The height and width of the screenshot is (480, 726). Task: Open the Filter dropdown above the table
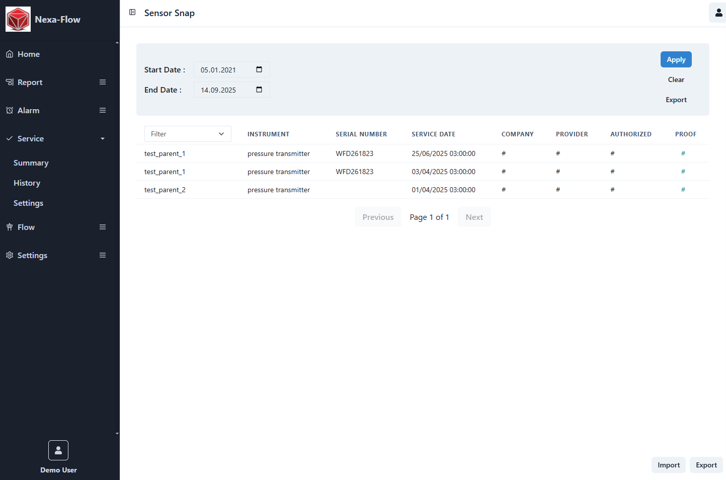pos(188,134)
